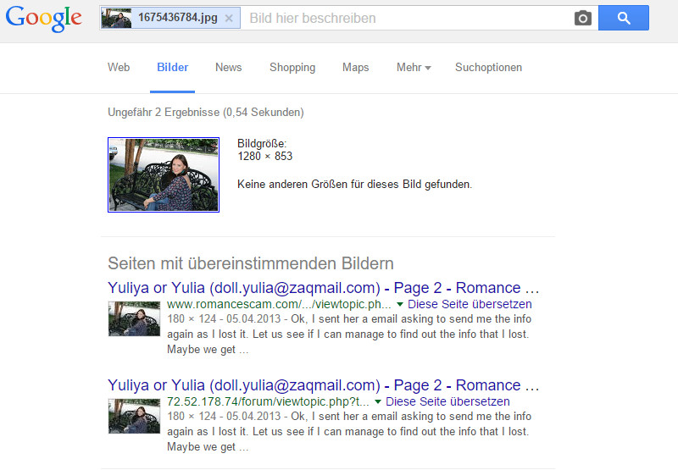Click the blue magnifier search button
This screenshot has height=470, width=678.
(624, 18)
